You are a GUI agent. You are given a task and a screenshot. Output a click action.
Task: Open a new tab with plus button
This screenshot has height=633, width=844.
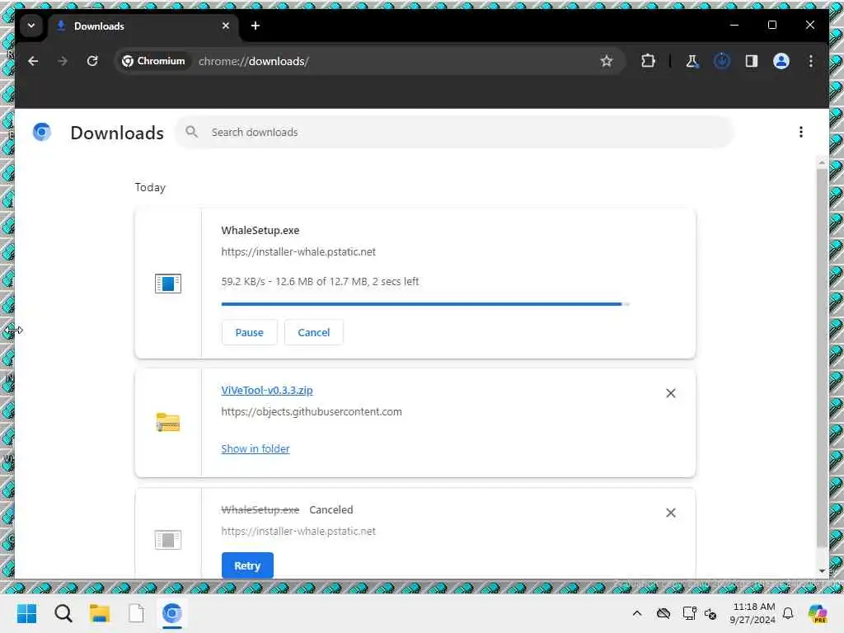(x=256, y=26)
